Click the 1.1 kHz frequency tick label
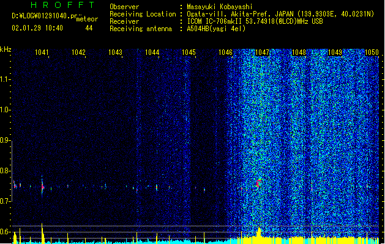Screen dimensions: 385x244 [6, 79]
